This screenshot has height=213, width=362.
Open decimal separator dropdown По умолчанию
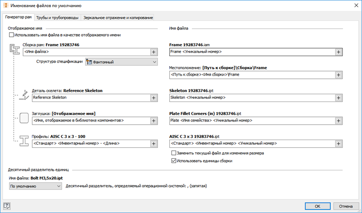[x=35, y=186]
